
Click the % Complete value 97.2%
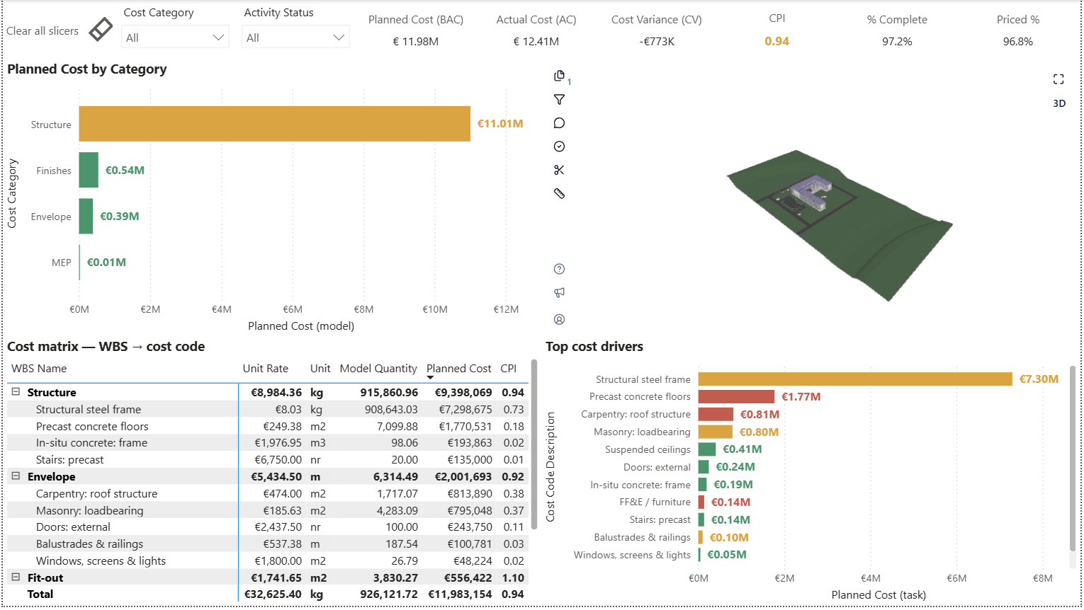point(897,42)
